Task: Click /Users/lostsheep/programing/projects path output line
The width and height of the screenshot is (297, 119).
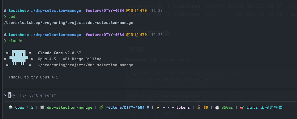Action: 68,23
